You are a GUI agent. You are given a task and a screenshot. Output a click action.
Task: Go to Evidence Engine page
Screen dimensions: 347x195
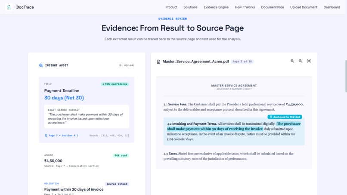point(216,7)
